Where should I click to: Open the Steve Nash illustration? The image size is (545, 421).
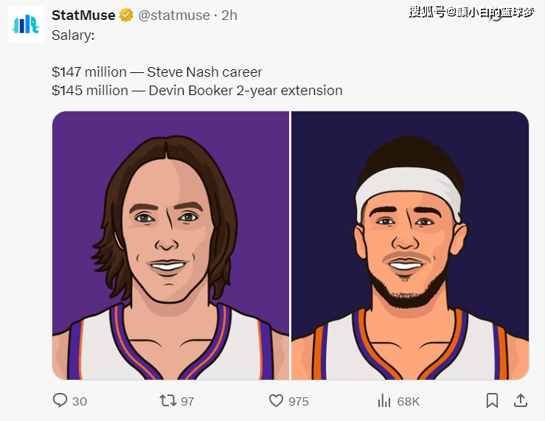click(170, 246)
